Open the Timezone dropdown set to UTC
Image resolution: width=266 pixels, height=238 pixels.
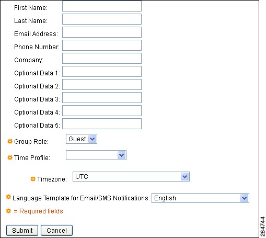pyautogui.click(x=131, y=177)
